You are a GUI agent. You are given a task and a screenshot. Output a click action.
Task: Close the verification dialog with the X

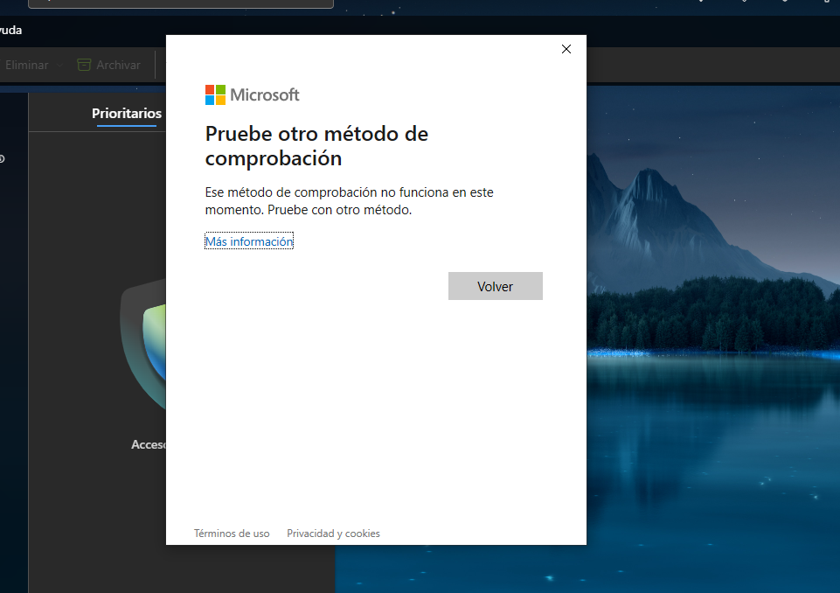[566, 49]
